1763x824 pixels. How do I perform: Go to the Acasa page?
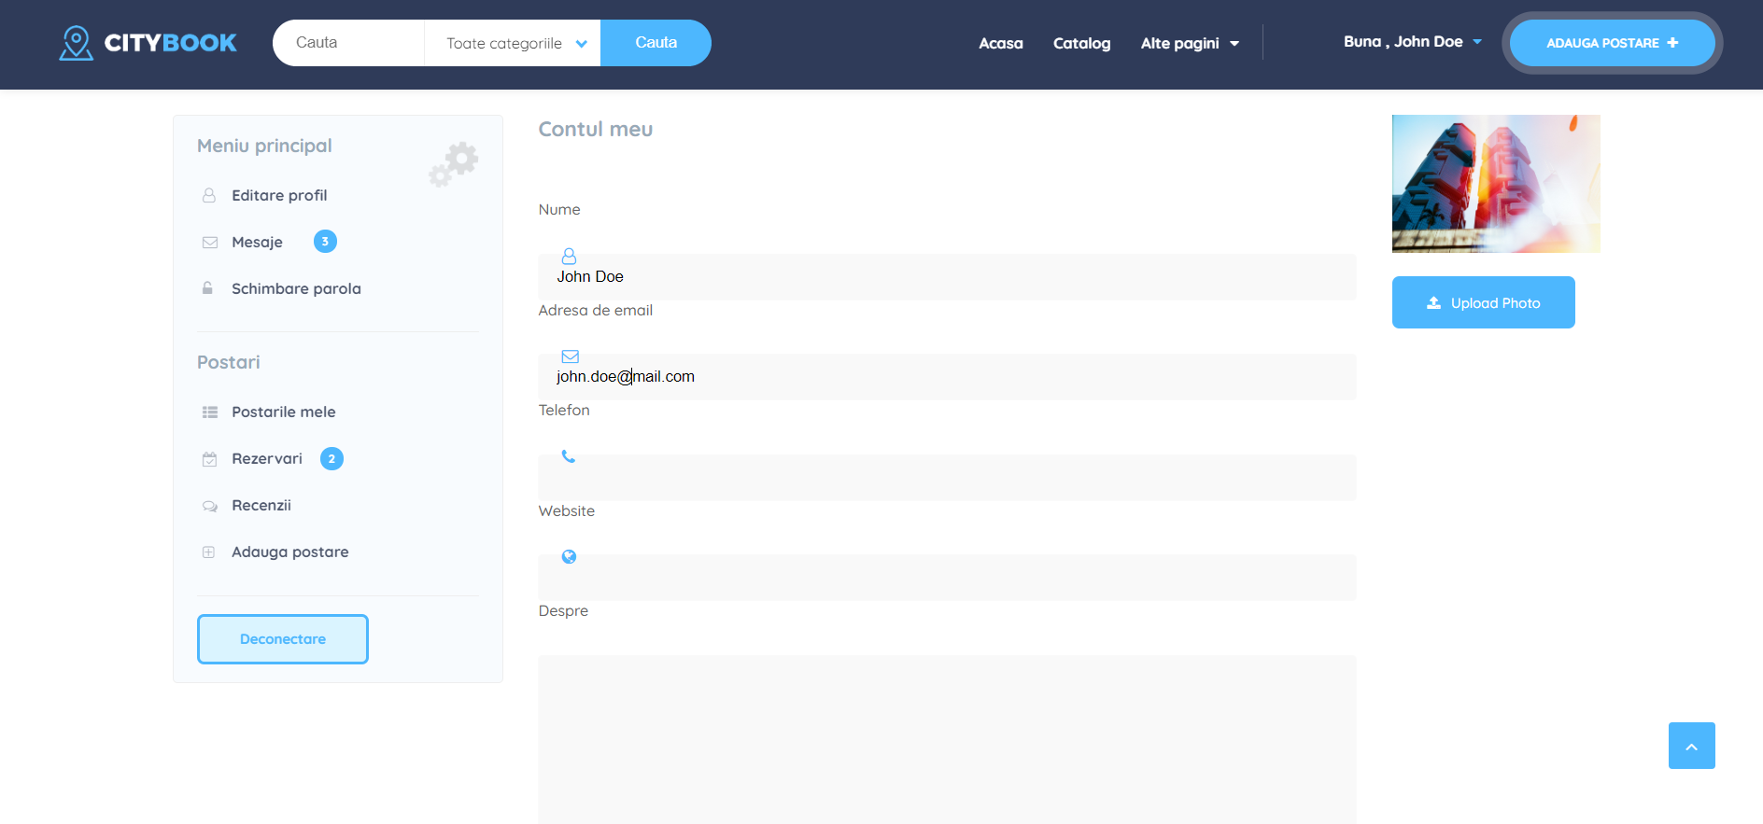tap(1000, 43)
